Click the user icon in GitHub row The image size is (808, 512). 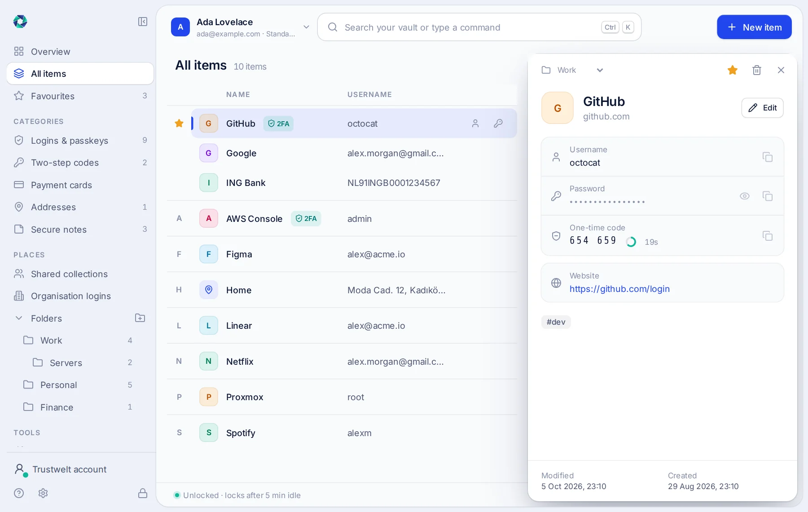point(475,123)
